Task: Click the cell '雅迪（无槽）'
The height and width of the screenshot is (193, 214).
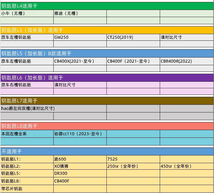Action: click(80, 13)
